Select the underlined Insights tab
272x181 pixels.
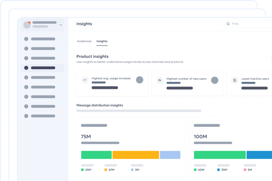[x=102, y=41]
